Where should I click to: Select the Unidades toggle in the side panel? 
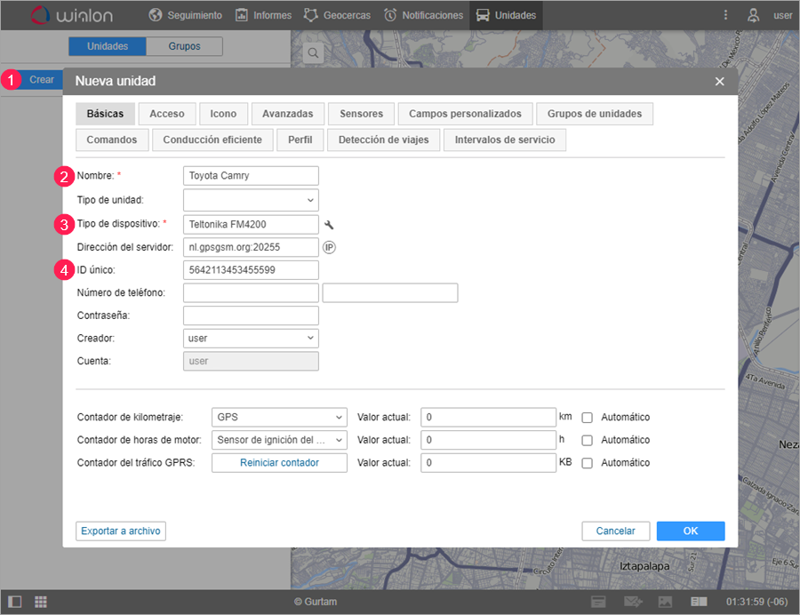(108, 46)
